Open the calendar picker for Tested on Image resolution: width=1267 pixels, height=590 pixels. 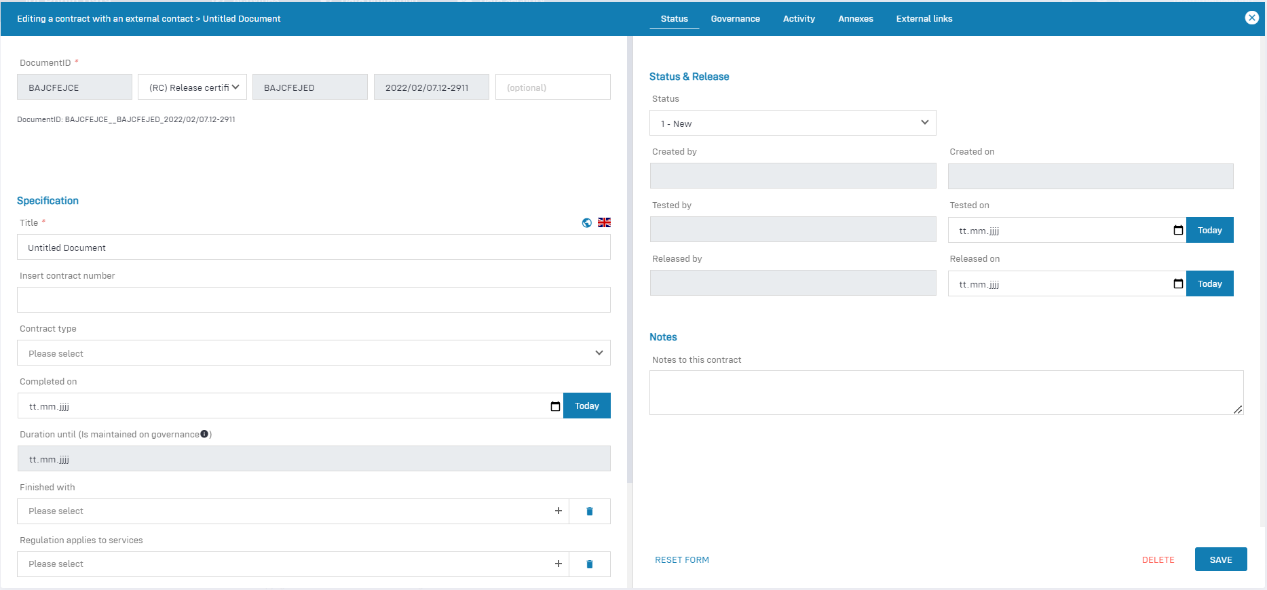1178,231
